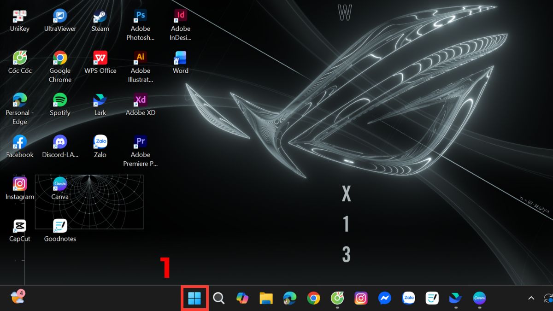Image resolution: width=553 pixels, height=311 pixels.
Task: Open Canva from the taskbar
Action: [479, 298]
